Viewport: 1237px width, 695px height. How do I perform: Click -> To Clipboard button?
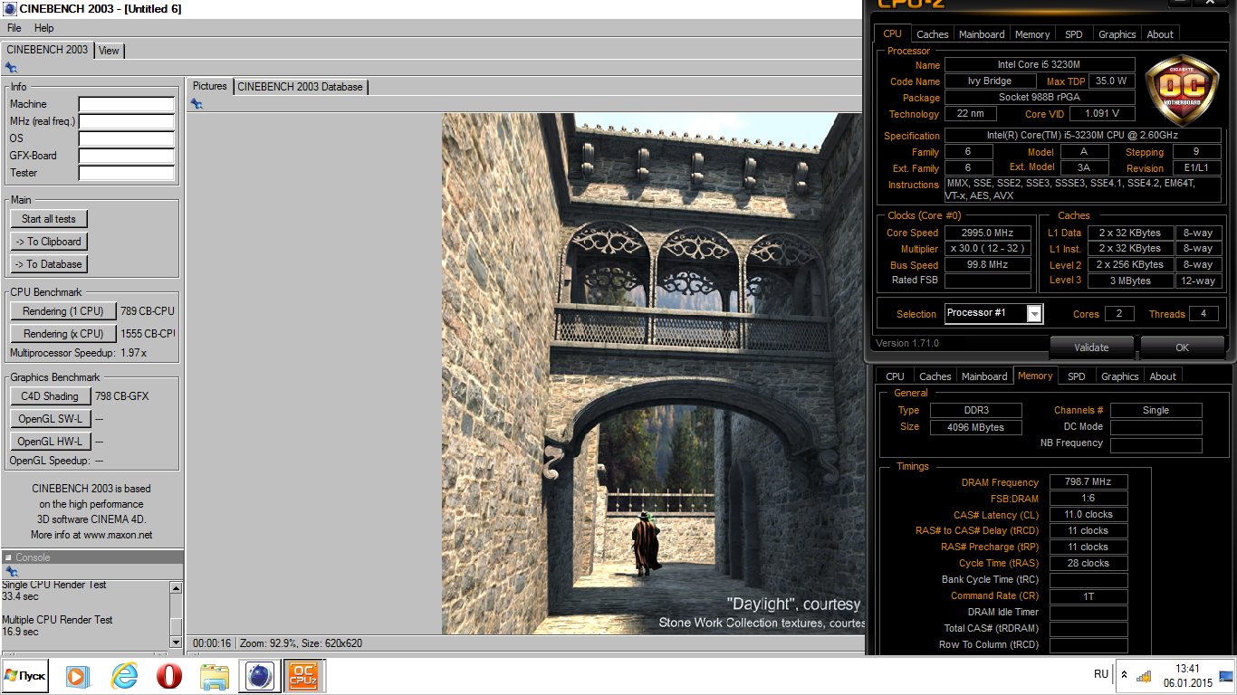49,242
